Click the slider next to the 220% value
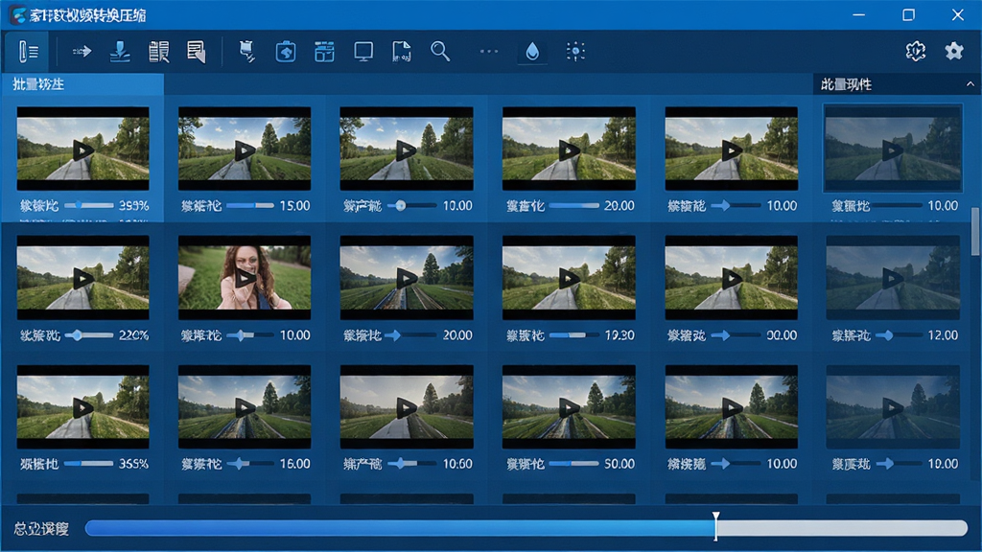This screenshot has width=982, height=552. click(x=88, y=335)
